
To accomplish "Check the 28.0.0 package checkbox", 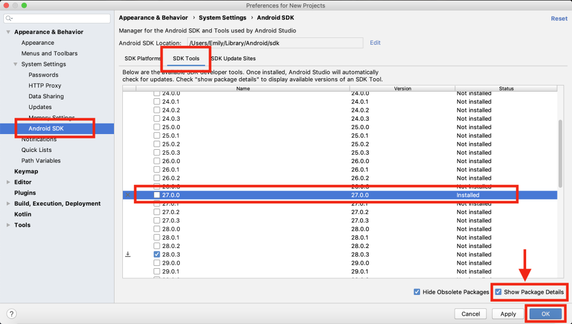I will [x=156, y=229].
